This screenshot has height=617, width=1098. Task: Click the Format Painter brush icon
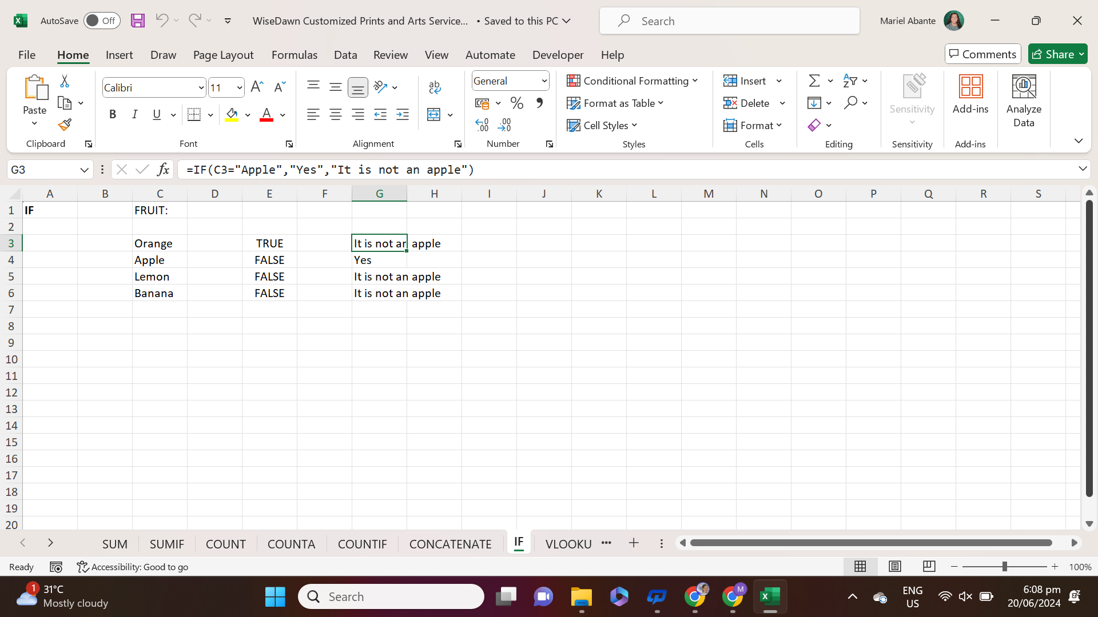[65, 125]
